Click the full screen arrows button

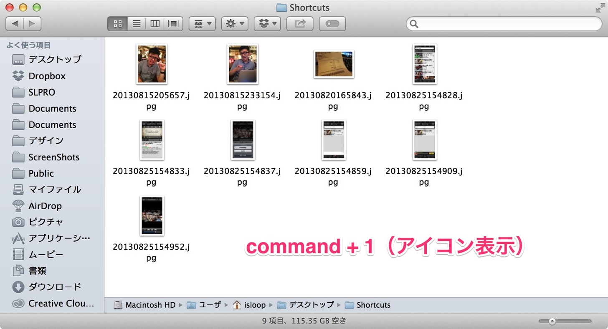click(x=600, y=8)
